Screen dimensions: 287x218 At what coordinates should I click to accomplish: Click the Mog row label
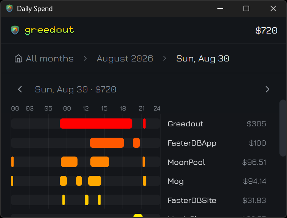175,181
